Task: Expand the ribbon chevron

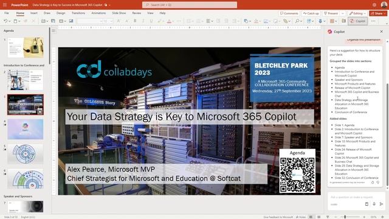Action: 387,24
